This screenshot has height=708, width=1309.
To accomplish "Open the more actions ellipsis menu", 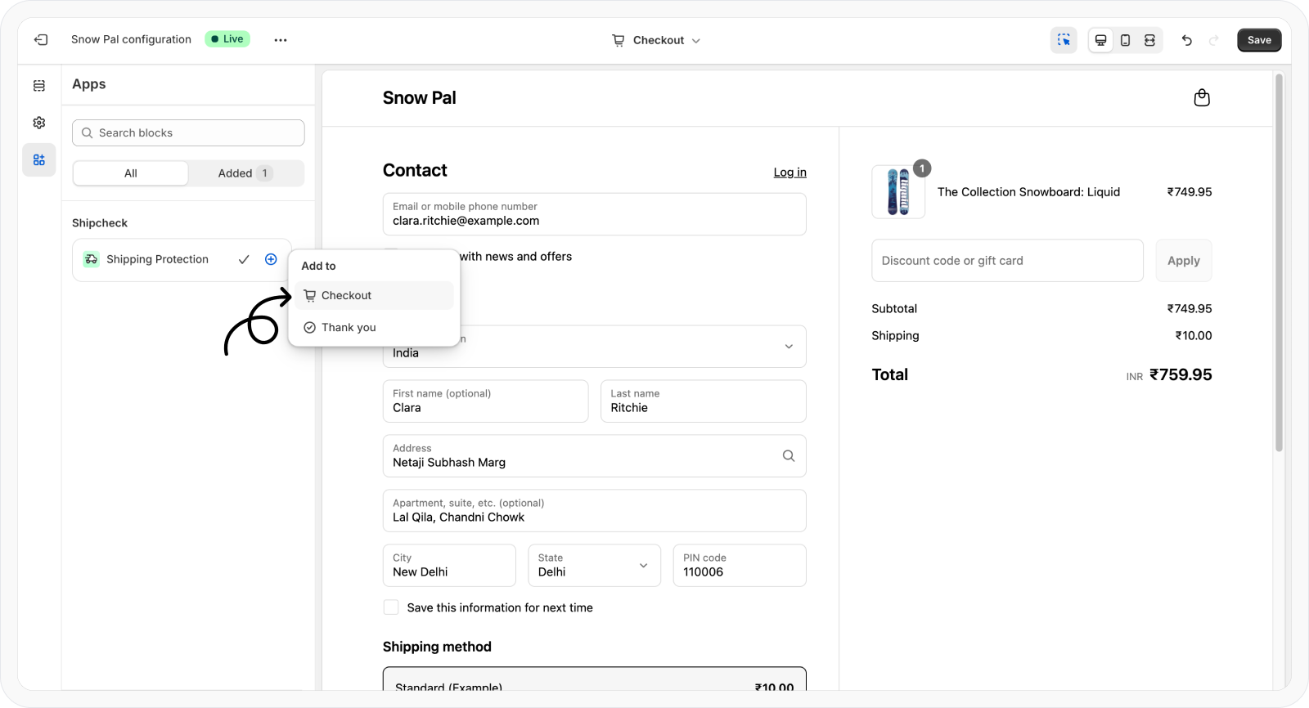I will tap(281, 39).
